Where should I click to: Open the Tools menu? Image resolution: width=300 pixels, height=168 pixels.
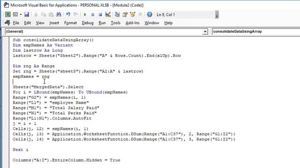[x=116, y=23]
